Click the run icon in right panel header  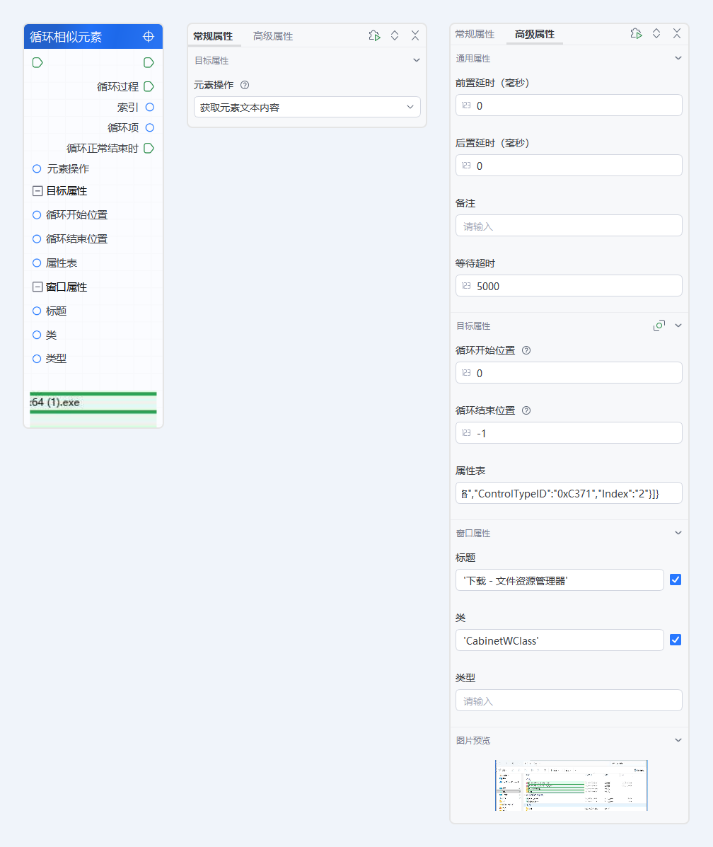pos(636,33)
